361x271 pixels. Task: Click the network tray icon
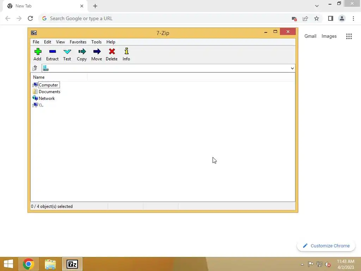click(x=319, y=264)
